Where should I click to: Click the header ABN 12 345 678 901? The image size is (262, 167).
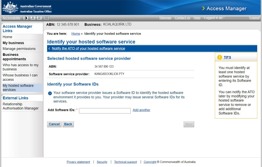[68, 25]
